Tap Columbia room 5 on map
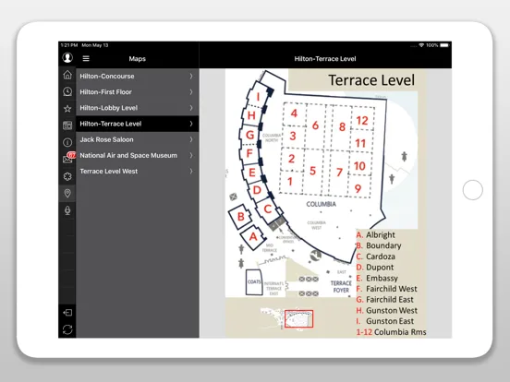 coord(312,171)
